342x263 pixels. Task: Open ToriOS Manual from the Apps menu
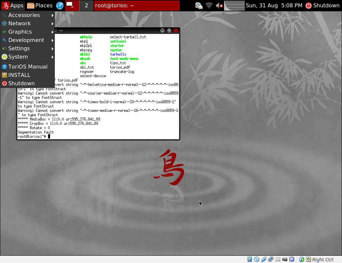coord(27,67)
